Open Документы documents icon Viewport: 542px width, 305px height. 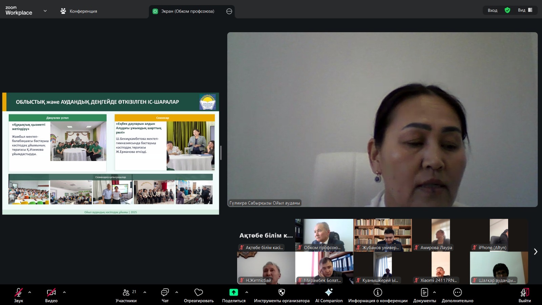coord(424,292)
